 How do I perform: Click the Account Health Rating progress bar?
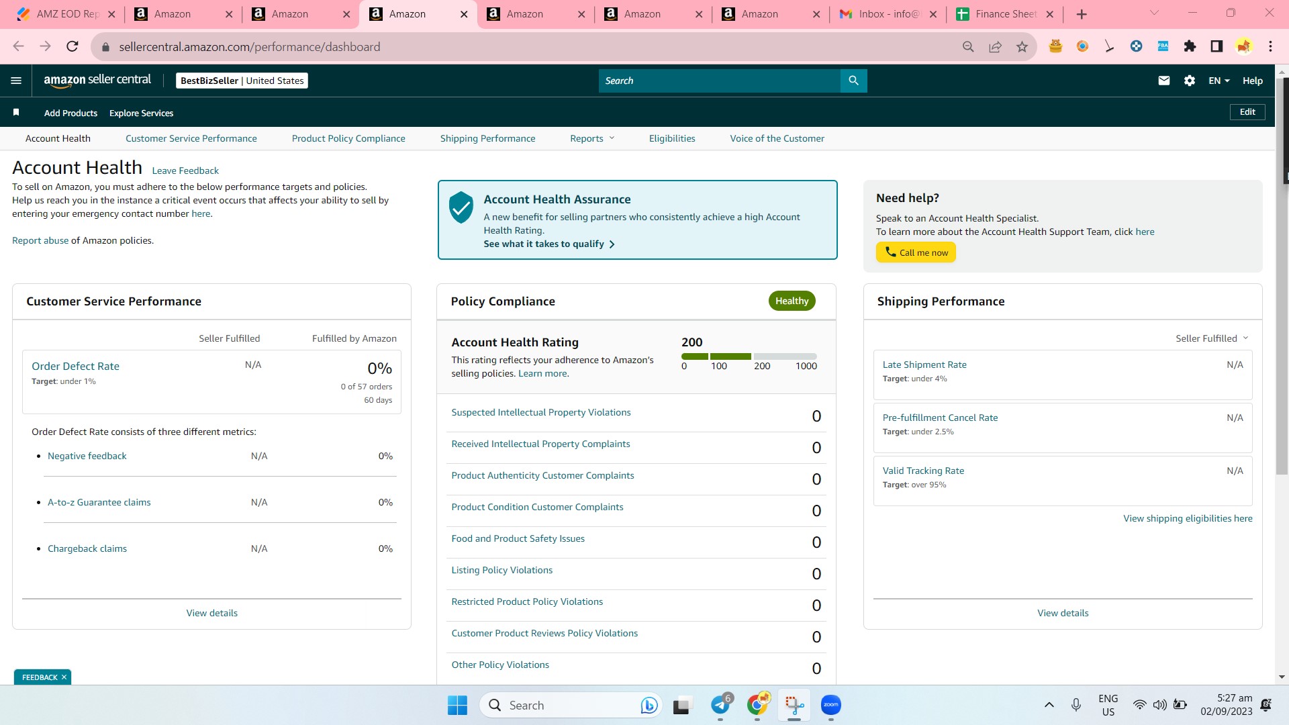click(749, 356)
